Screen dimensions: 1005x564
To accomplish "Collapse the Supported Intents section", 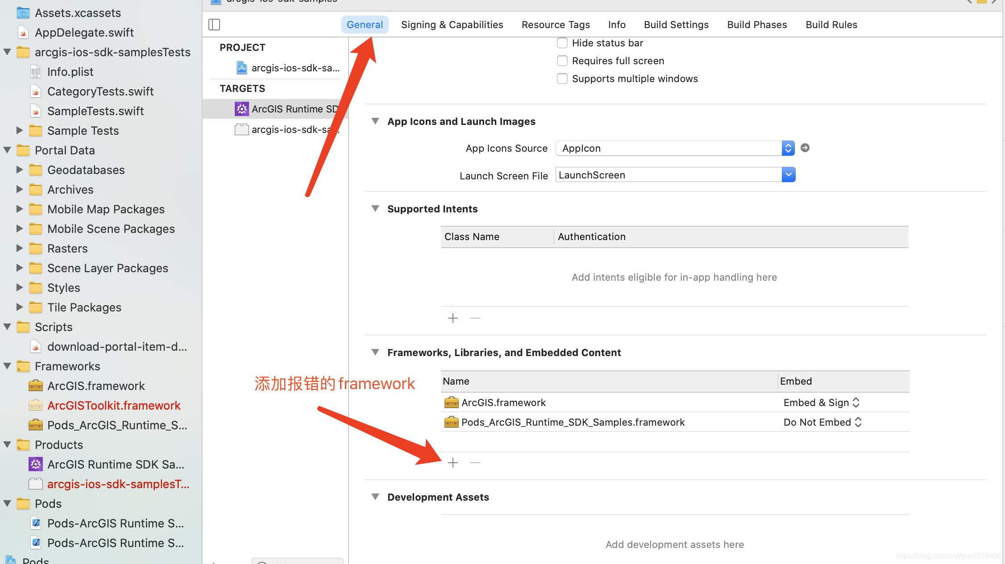I will tap(375, 209).
